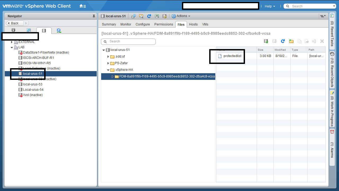Switch to the Summary tab
The image size is (339, 191).
(x=109, y=24)
